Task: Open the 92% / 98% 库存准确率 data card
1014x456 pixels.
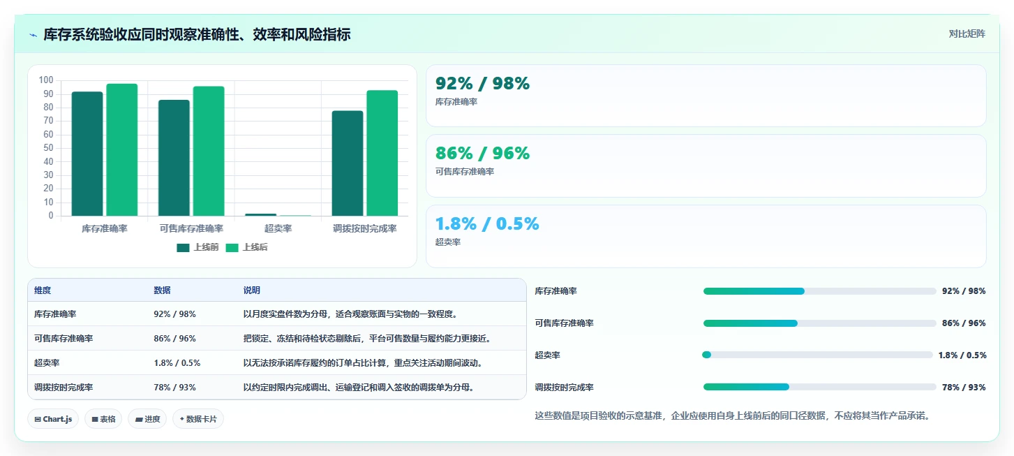Action: [706, 96]
